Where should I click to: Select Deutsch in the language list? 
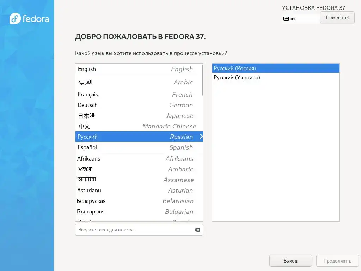[138, 105]
